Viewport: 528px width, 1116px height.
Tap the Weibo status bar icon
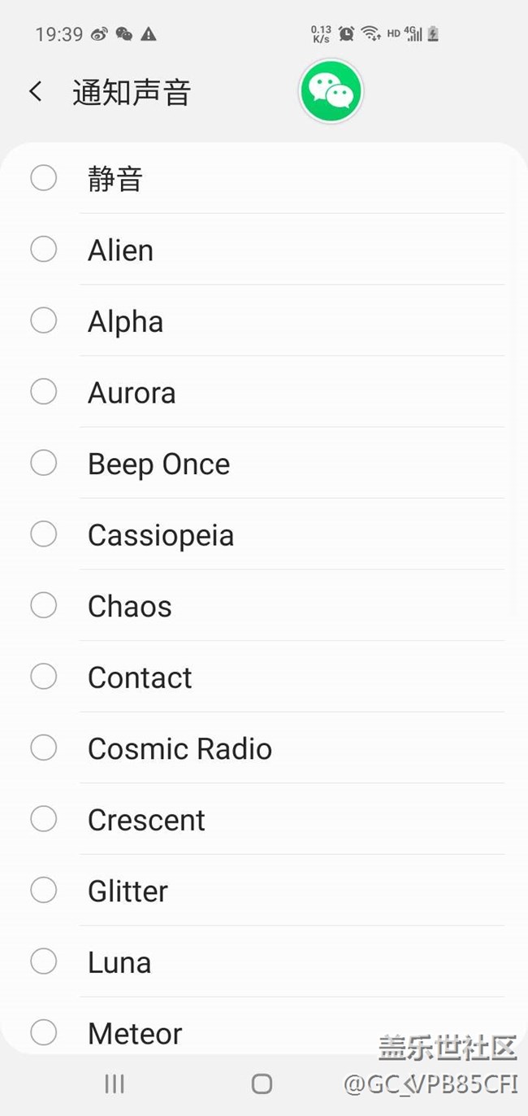[x=98, y=34]
